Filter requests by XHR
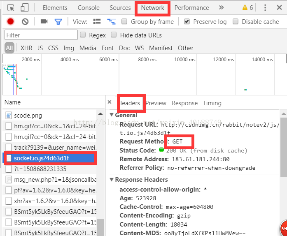 (26, 48)
